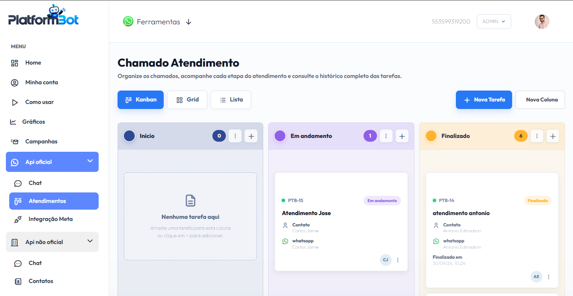The width and height of the screenshot is (573, 296).
Task: Open Inicio column options menu
Action: (235, 136)
